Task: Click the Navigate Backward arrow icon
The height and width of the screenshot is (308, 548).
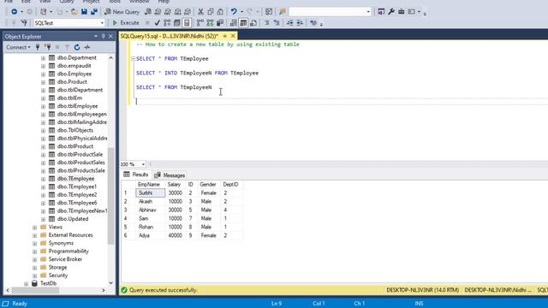Action: tap(14, 12)
